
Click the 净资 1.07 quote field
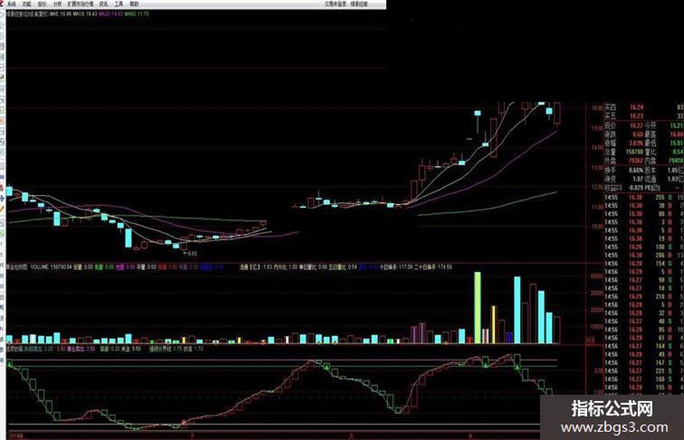point(624,178)
